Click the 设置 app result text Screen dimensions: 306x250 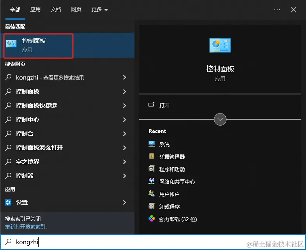coord(22,202)
